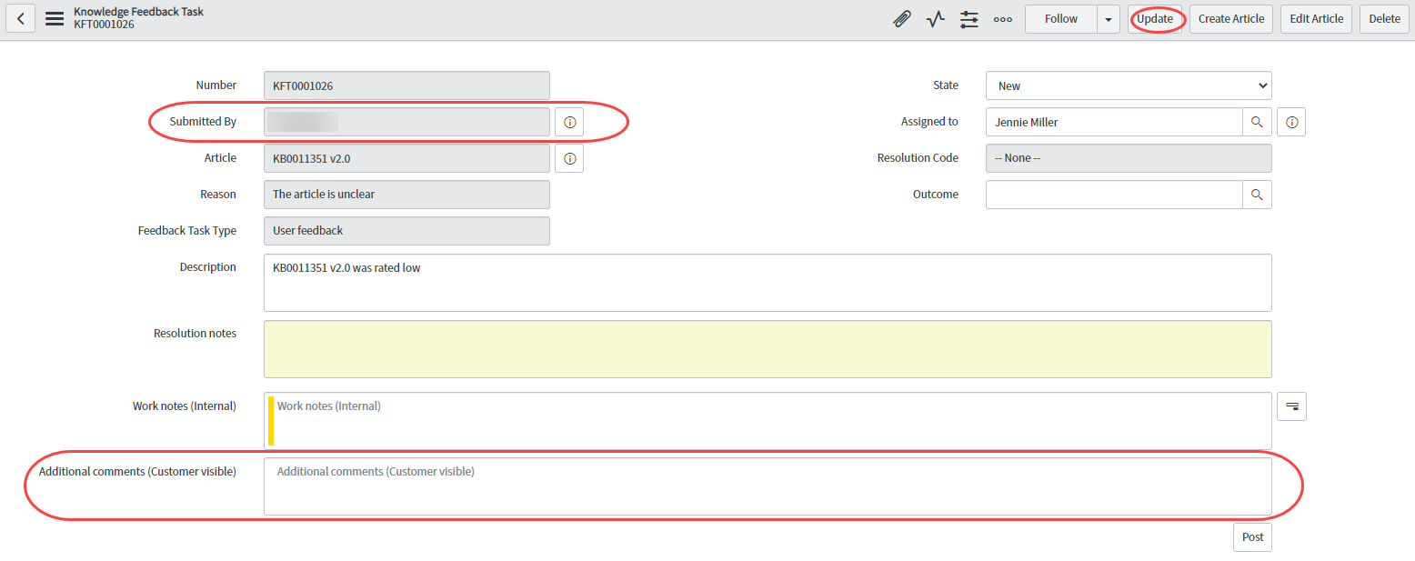
Task: Expand the State dropdown
Action: point(1128,85)
